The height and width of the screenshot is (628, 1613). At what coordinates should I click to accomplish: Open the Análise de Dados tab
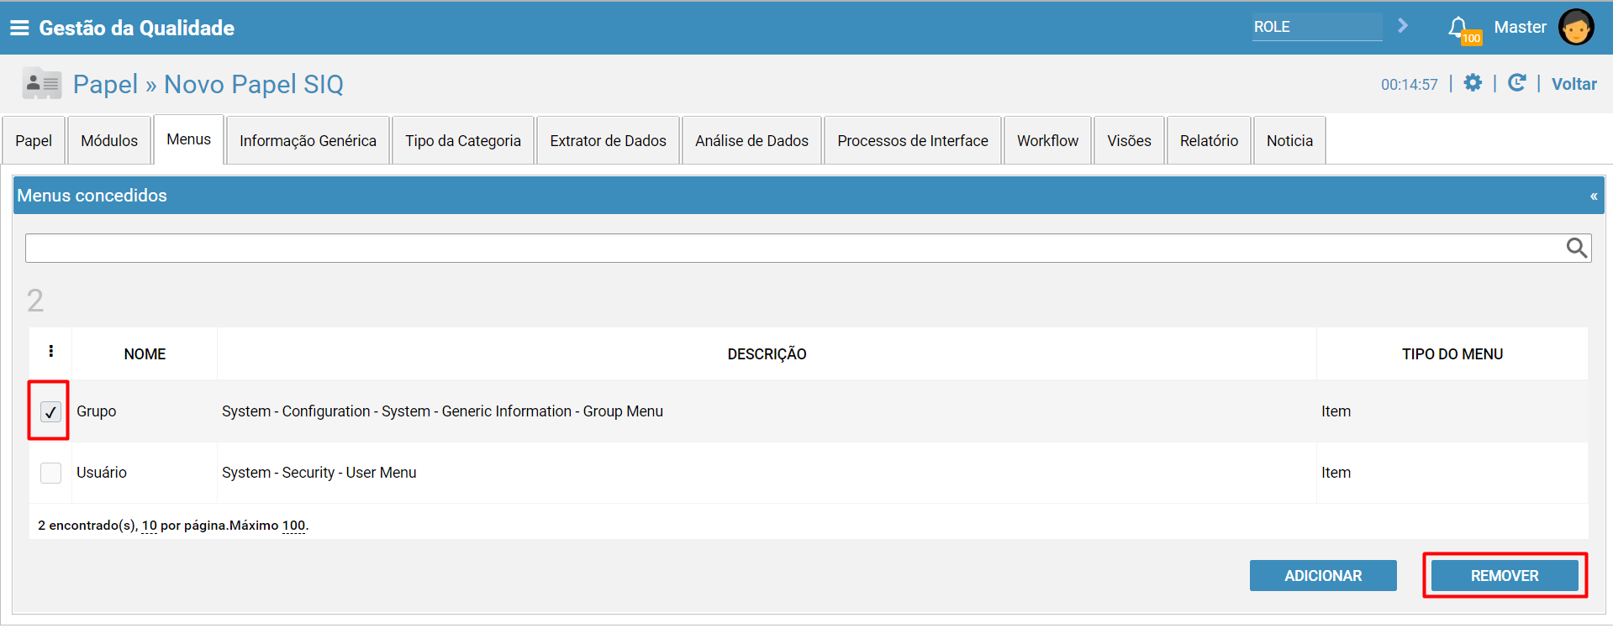[x=751, y=140]
